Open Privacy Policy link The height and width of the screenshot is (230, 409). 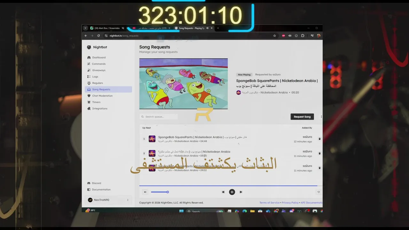[x=290, y=203]
